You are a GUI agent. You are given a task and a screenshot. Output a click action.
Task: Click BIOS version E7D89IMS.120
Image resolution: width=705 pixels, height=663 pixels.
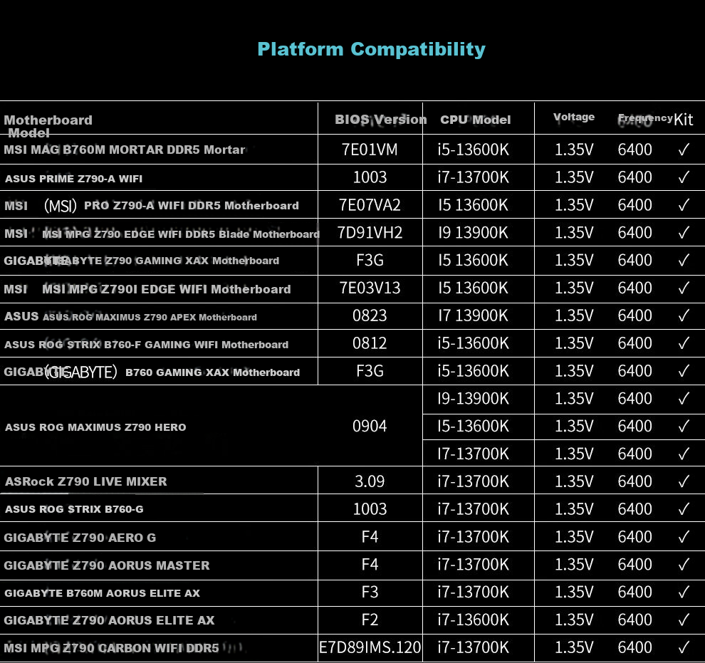(370, 648)
